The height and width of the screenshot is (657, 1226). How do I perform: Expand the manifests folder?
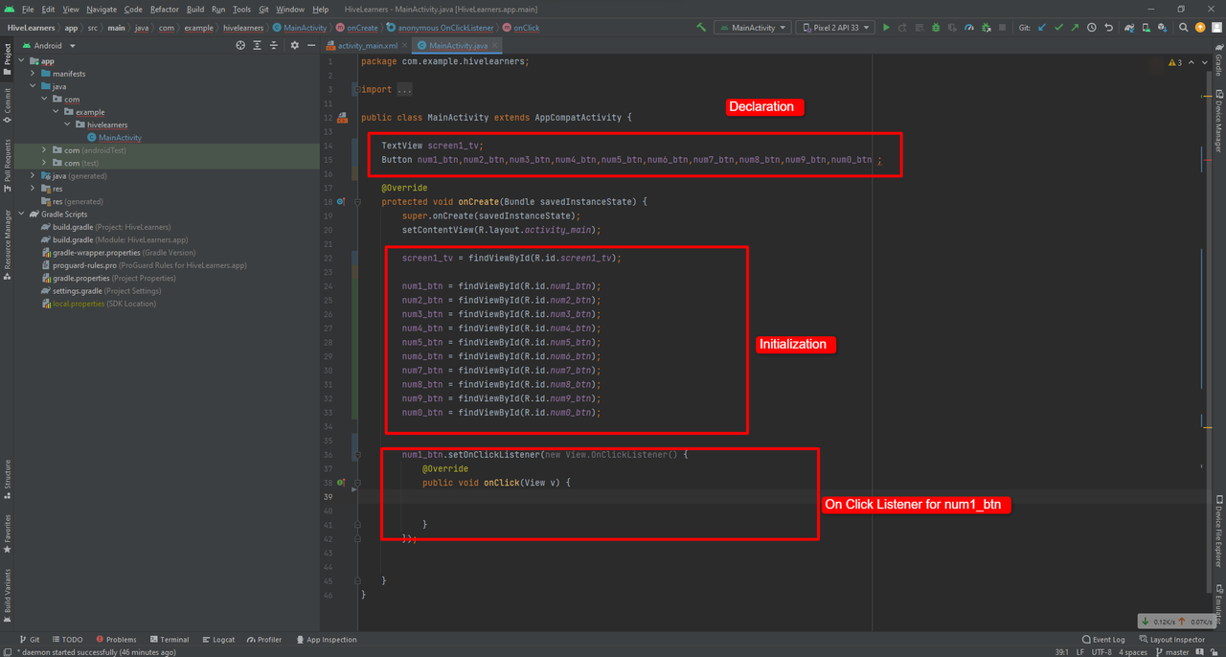coord(34,74)
